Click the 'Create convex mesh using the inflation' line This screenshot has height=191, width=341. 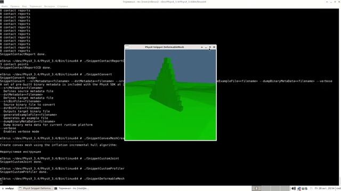(x=59, y=145)
